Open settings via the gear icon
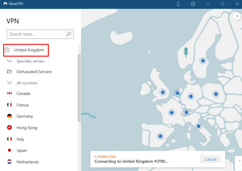Image resolution: width=242 pixels, height=171 pixels. click(x=193, y=4)
